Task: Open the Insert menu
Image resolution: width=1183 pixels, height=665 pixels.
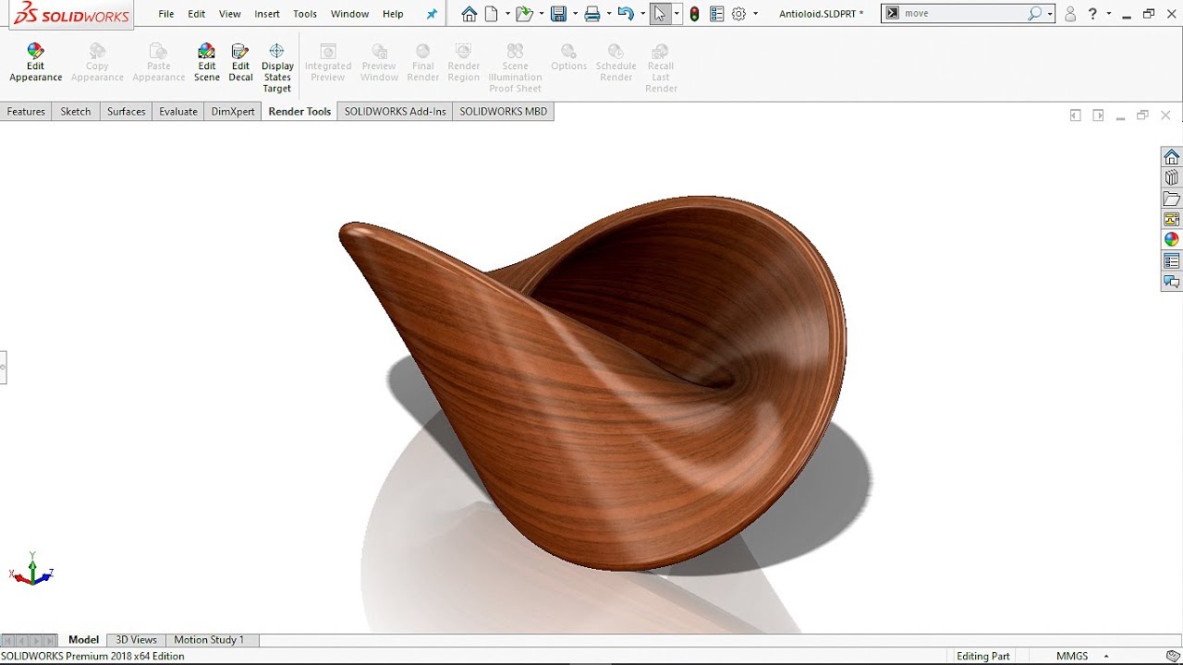Action: pos(267,14)
